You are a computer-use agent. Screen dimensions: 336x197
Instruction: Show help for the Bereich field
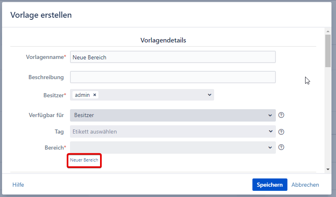pos(282,147)
